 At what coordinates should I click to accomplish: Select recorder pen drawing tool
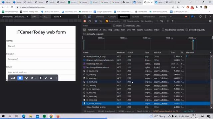pos(46,78)
